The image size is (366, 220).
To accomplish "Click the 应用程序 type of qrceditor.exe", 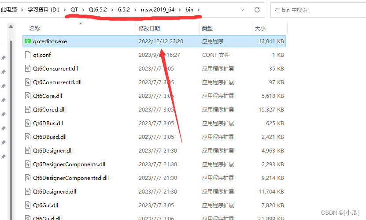I will coord(213,41).
